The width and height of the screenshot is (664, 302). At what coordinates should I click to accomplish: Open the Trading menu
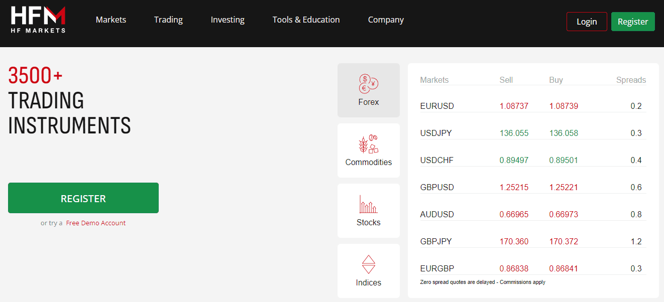tap(168, 20)
